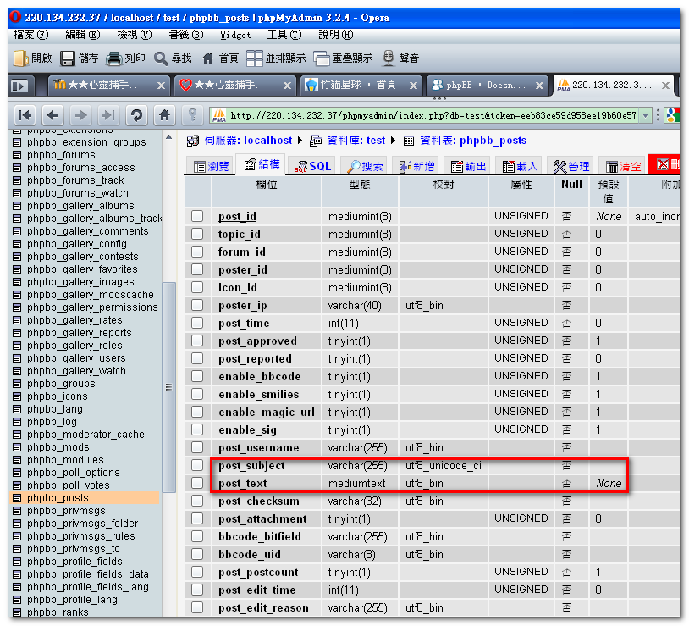Switch to the 搜索 (Search) tab
Image resolution: width=689 pixels, height=626 pixels.
[x=364, y=166]
